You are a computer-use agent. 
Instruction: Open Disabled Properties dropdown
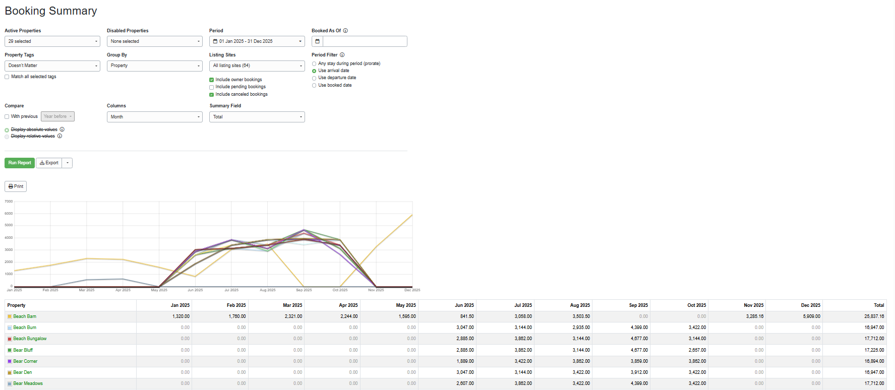[x=155, y=41]
